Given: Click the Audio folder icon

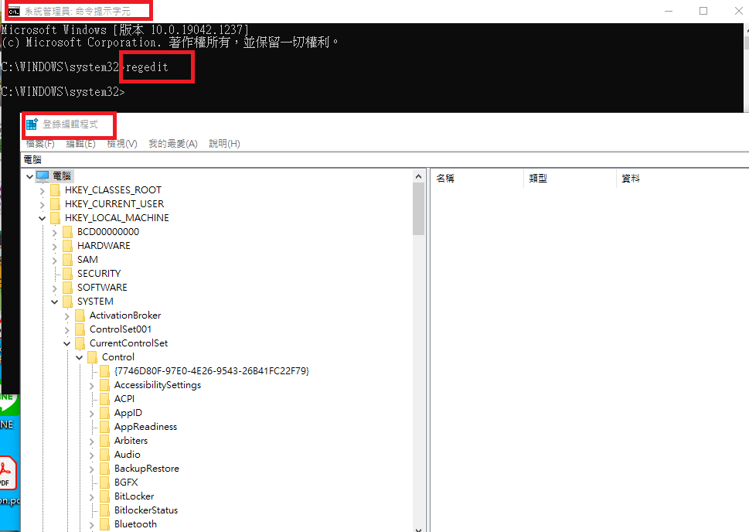Looking at the screenshot, I should pyautogui.click(x=104, y=455).
